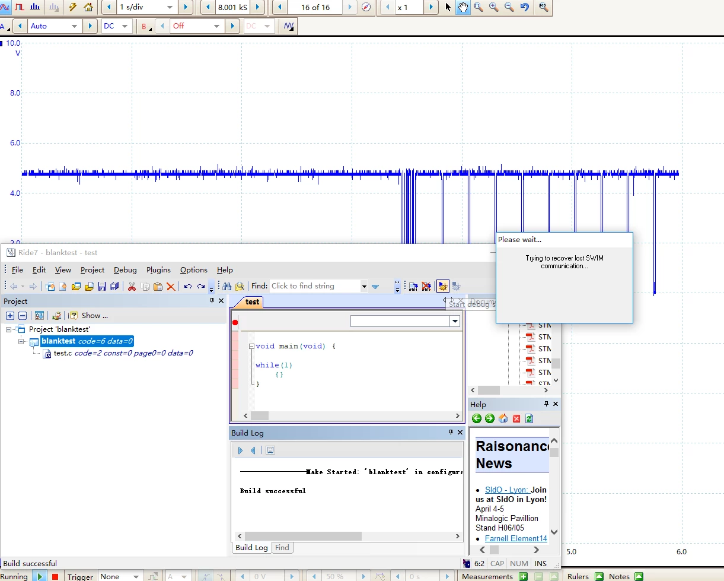Screen dimensions: 724x581
Task: Open the Farnell Element14 link
Action: tap(516, 538)
